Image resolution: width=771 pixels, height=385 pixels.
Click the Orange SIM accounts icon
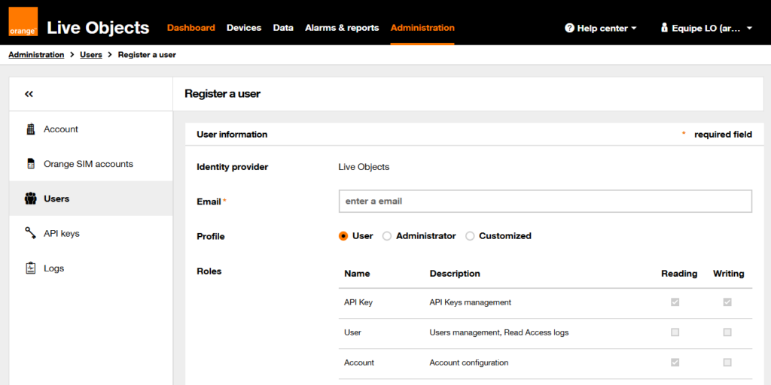point(31,164)
